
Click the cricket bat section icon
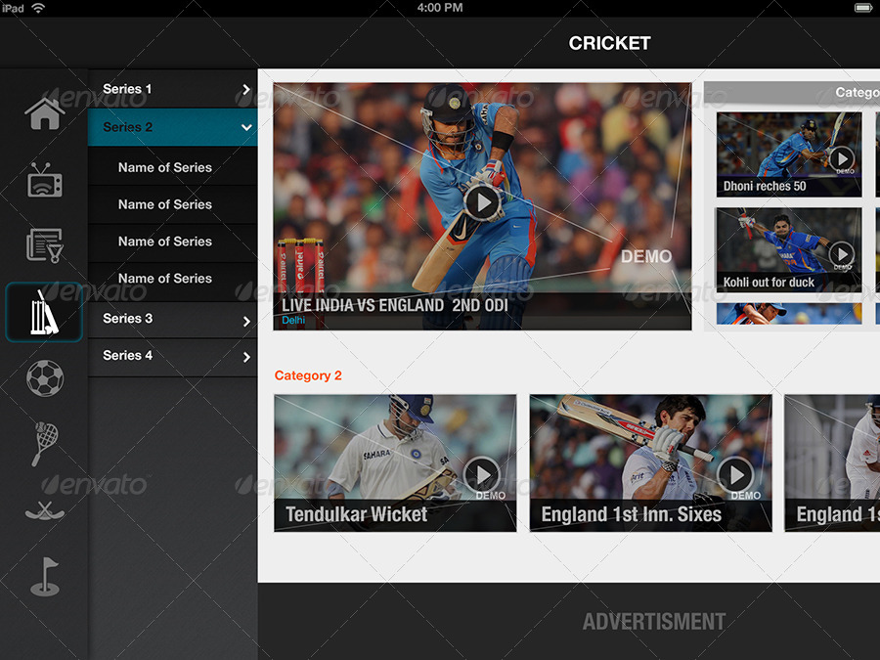pyautogui.click(x=44, y=313)
